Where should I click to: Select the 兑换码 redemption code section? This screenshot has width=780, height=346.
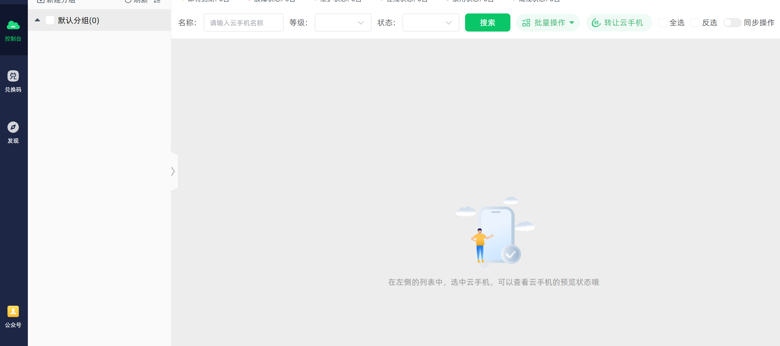(x=13, y=81)
